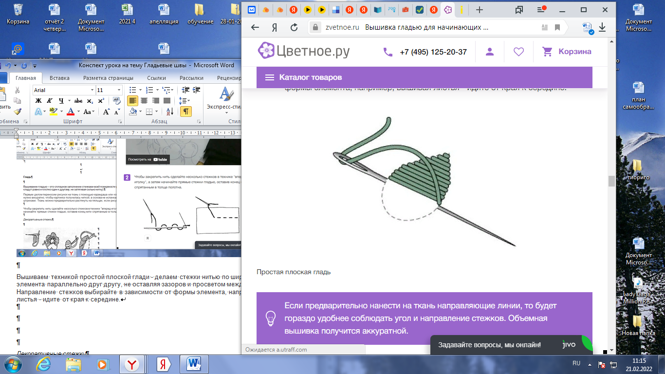Switch to the Главная ribbon tab
Screen dimensions: 665x374
tap(25, 78)
